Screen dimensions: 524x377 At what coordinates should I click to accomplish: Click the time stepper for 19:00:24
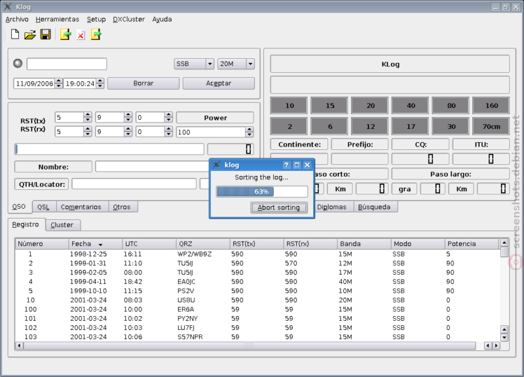pyautogui.click(x=100, y=84)
